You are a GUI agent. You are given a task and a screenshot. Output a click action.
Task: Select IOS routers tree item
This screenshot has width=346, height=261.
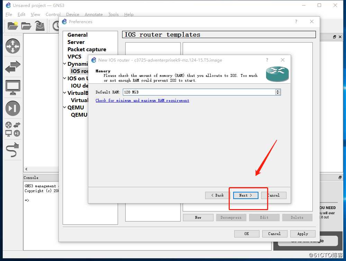pyautogui.click(x=79, y=71)
